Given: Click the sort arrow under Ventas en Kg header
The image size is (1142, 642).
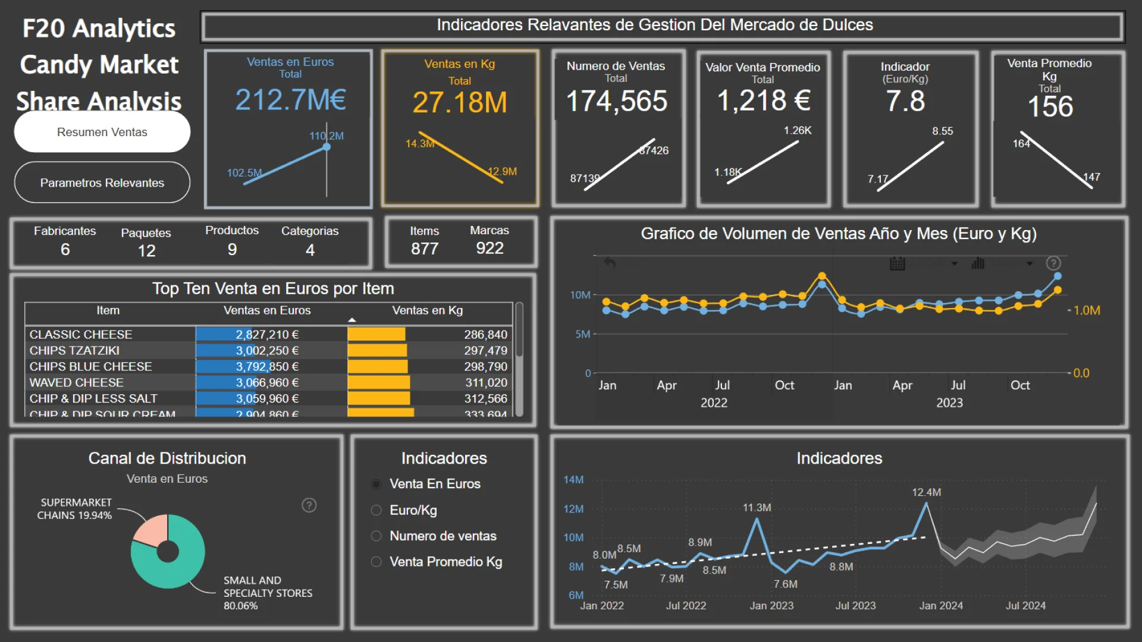Looking at the screenshot, I should [x=352, y=320].
